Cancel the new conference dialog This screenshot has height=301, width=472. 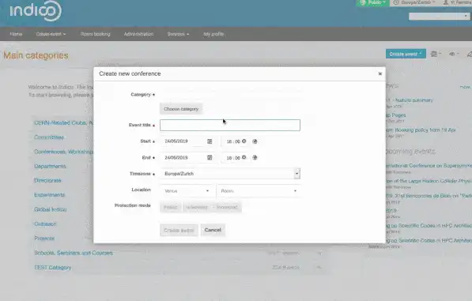tap(213, 230)
